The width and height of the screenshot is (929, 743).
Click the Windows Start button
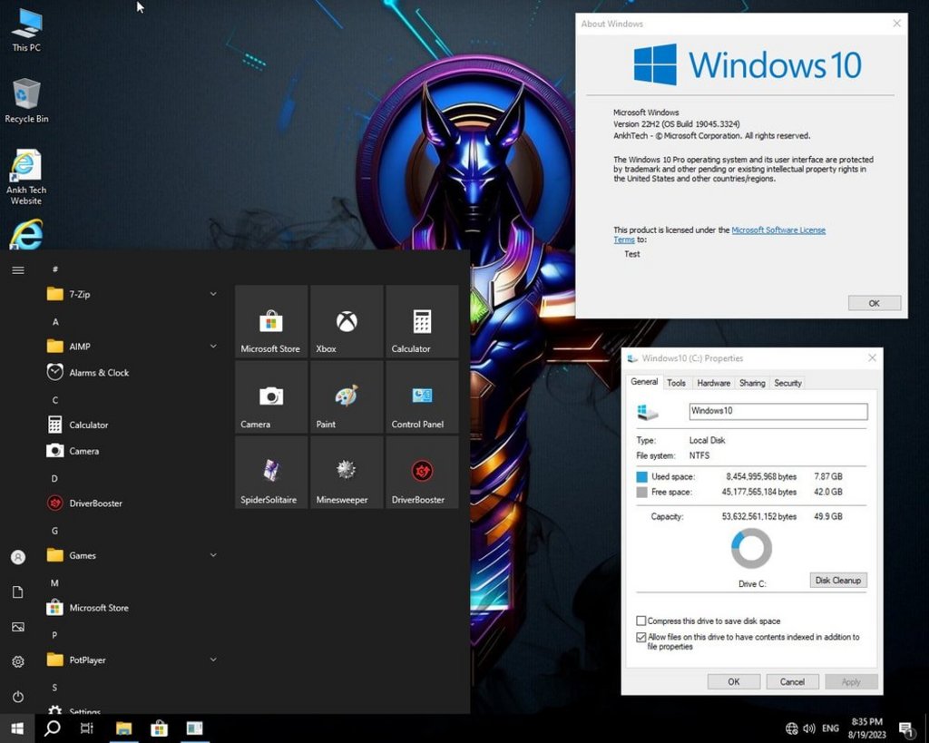(x=17, y=728)
